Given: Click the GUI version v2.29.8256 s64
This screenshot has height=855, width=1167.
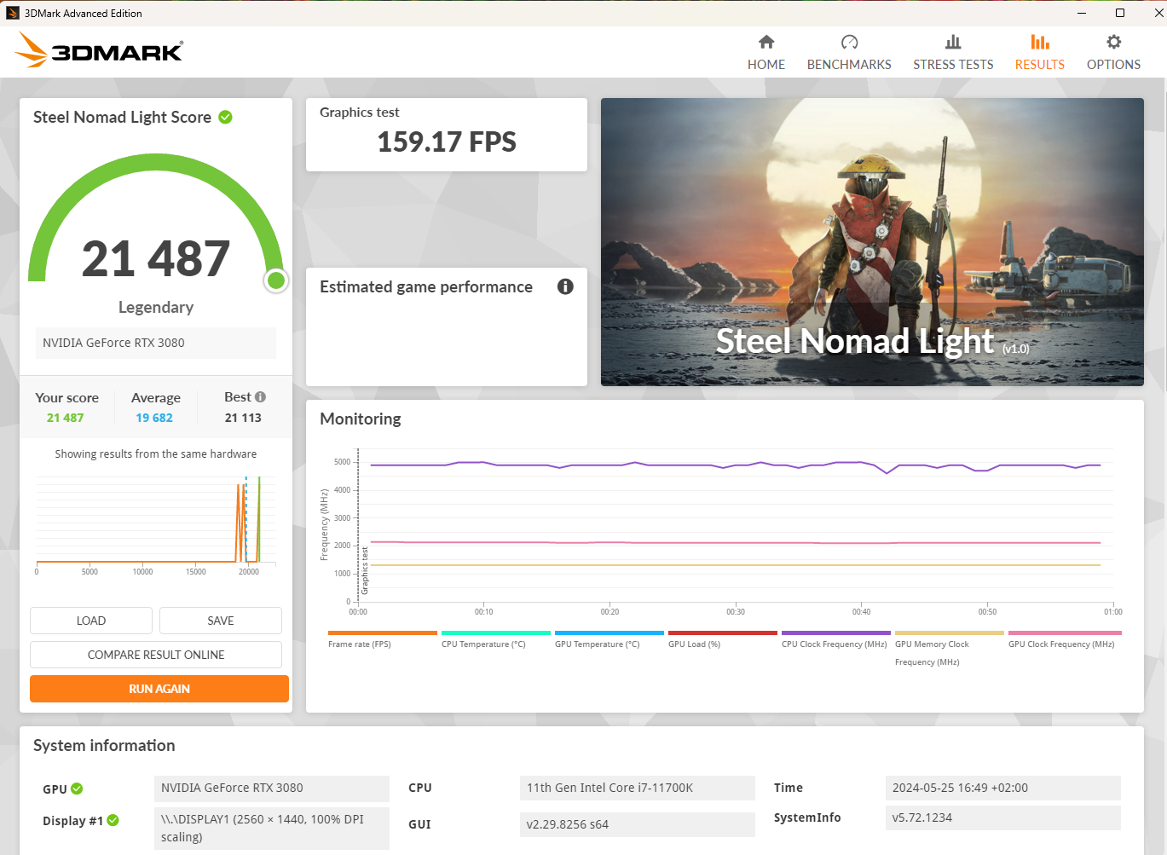Looking at the screenshot, I should pos(637,824).
